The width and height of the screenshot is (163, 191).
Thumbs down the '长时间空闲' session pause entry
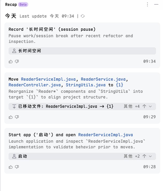[17, 62]
